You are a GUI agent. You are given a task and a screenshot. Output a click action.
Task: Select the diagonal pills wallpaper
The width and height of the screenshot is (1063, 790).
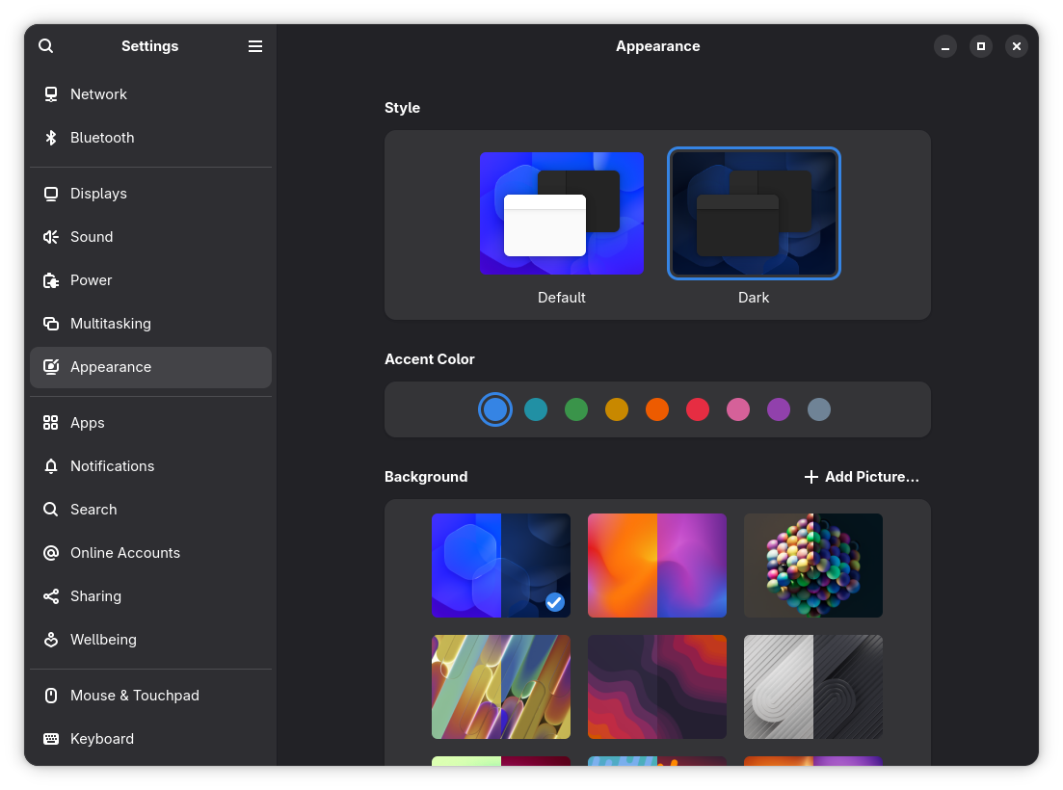click(x=501, y=686)
